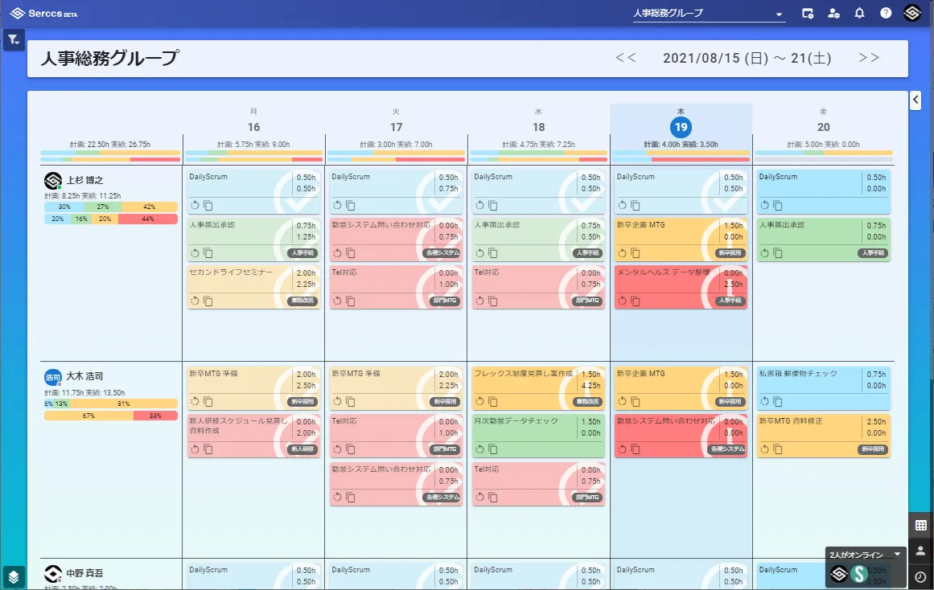
Task: Open the help question mark icon
Action: click(x=886, y=13)
